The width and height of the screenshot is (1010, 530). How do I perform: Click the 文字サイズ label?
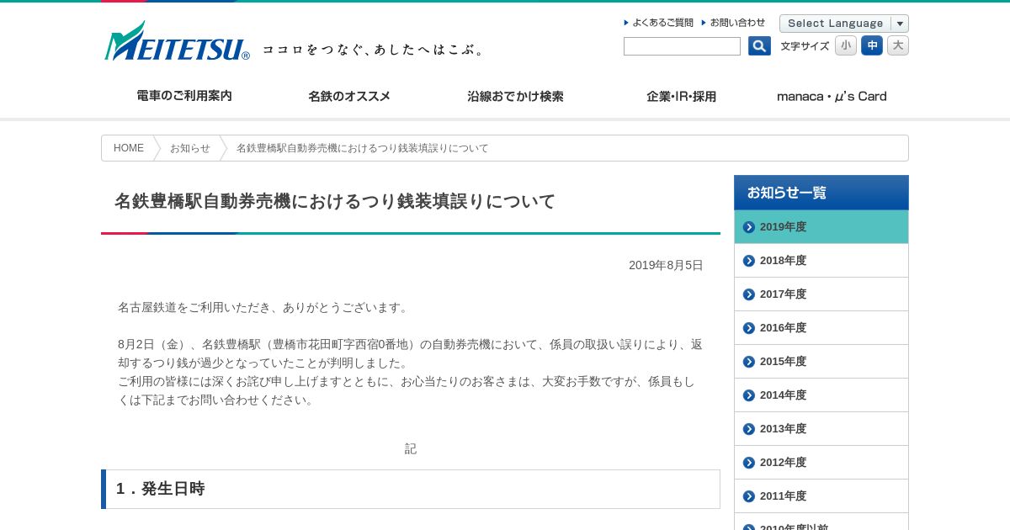click(x=805, y=46)
